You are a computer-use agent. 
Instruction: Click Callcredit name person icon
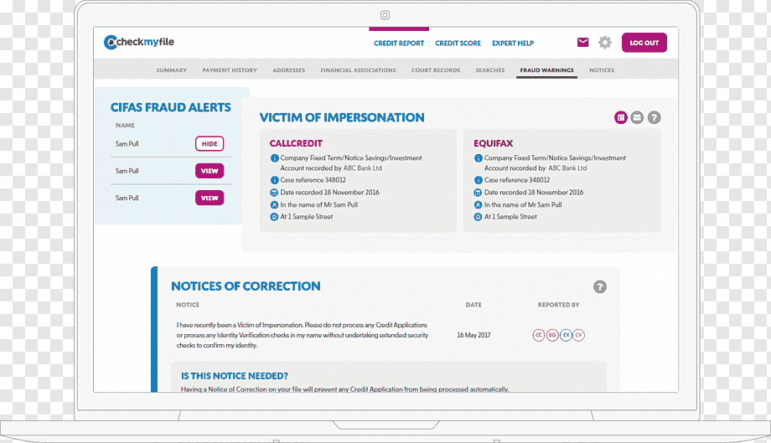[274, 205]
